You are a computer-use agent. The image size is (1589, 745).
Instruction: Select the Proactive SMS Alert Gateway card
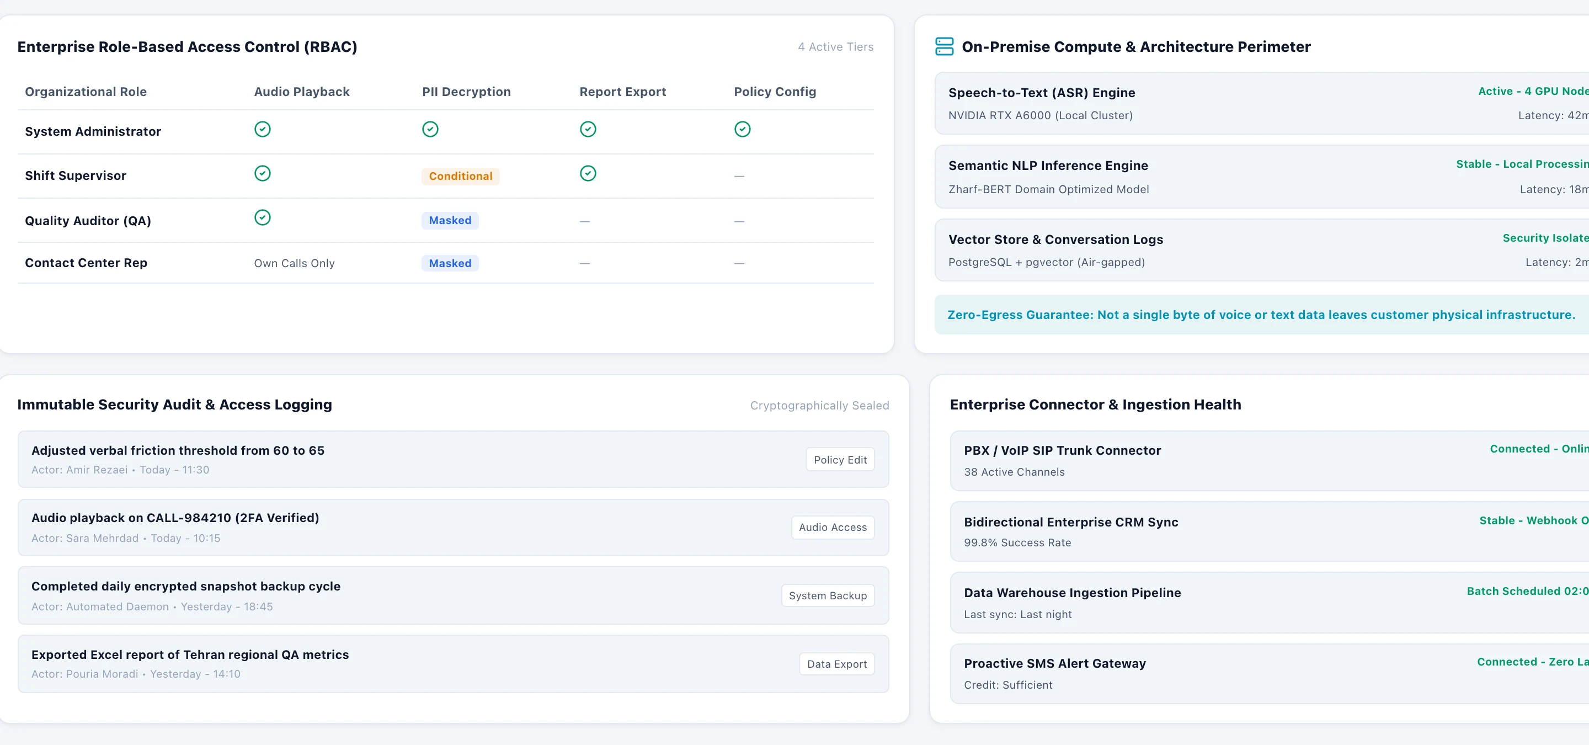[1270, 673]
